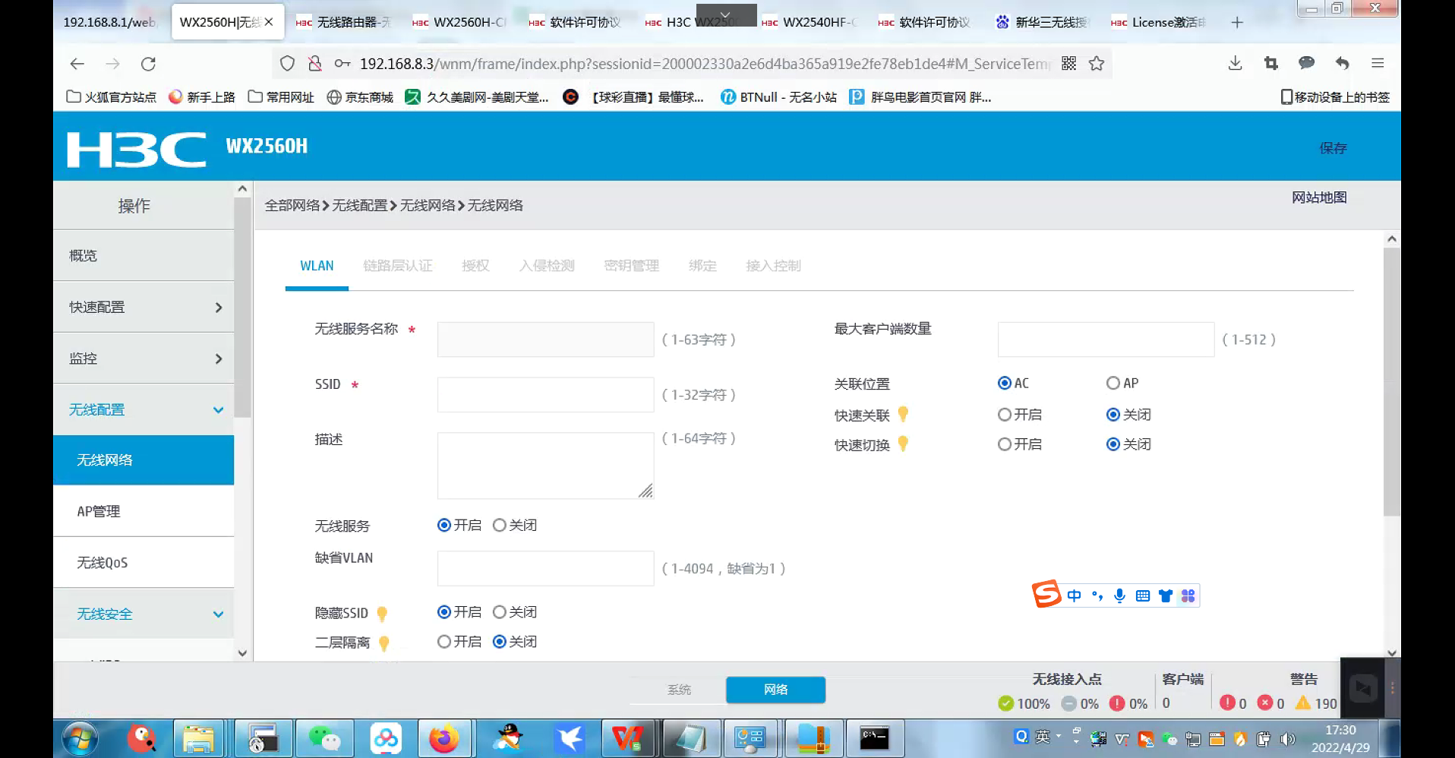Open the Windows Start button

(80, 738)
